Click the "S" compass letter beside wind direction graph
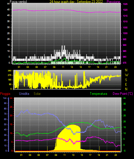The width and height of the screenshot is (134, 159). [126, 80]
